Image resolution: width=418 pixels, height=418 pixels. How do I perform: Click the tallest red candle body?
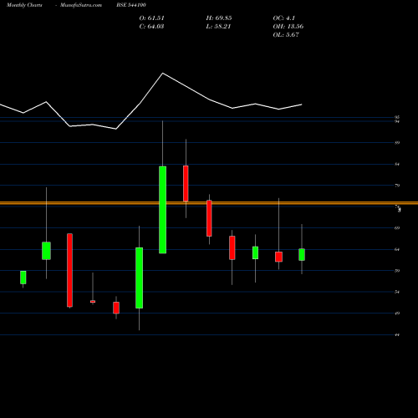[69, 270]
